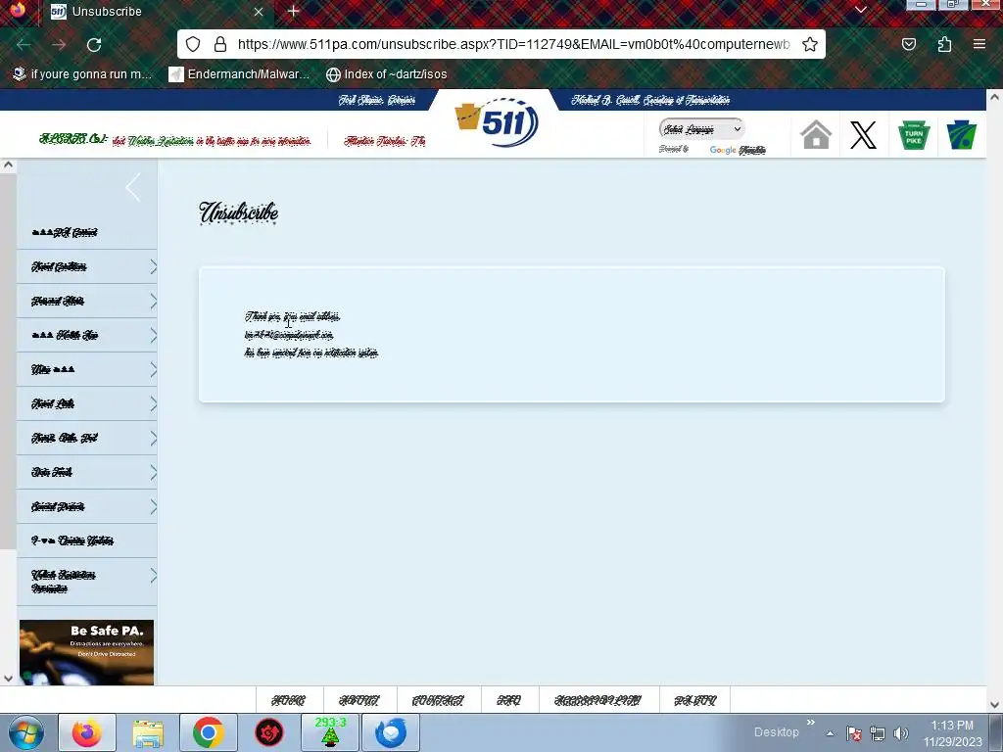Open the Vehicle Restrictions Information sidebar item
The height and width of the screenshot is (752, 1003).
pos(86,582)
